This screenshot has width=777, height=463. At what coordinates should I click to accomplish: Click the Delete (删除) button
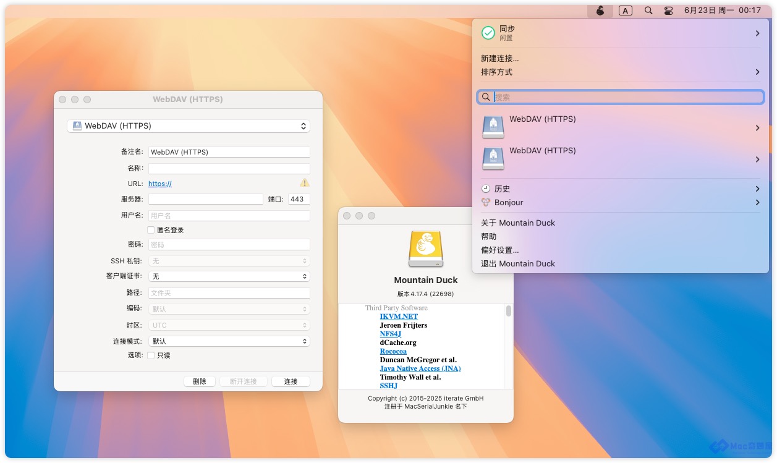tap(200, 381)
